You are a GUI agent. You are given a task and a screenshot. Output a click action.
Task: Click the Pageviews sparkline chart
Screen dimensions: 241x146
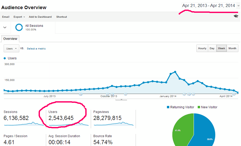click(x=114, y=124)
